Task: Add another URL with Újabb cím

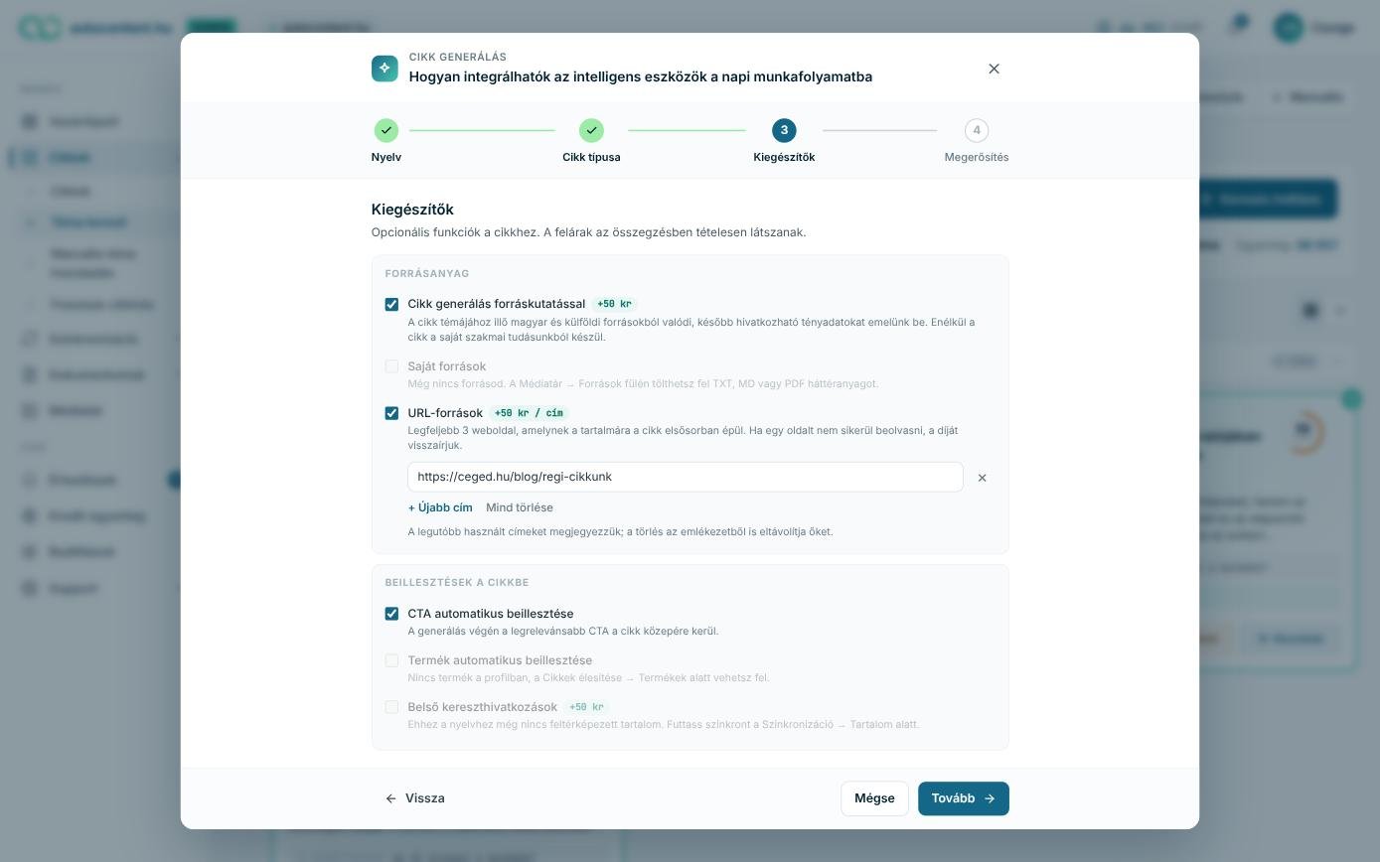Action: (440, 507)
